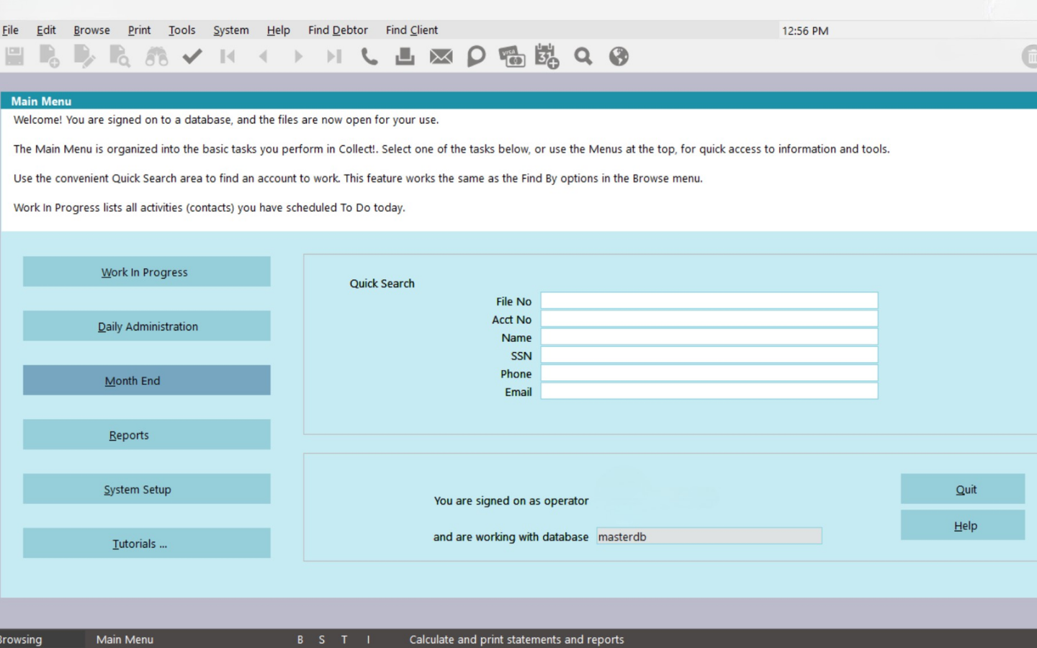Open the Find Debtor menu
Viewport: 1037px width, 648px height.
pos(338,30)
